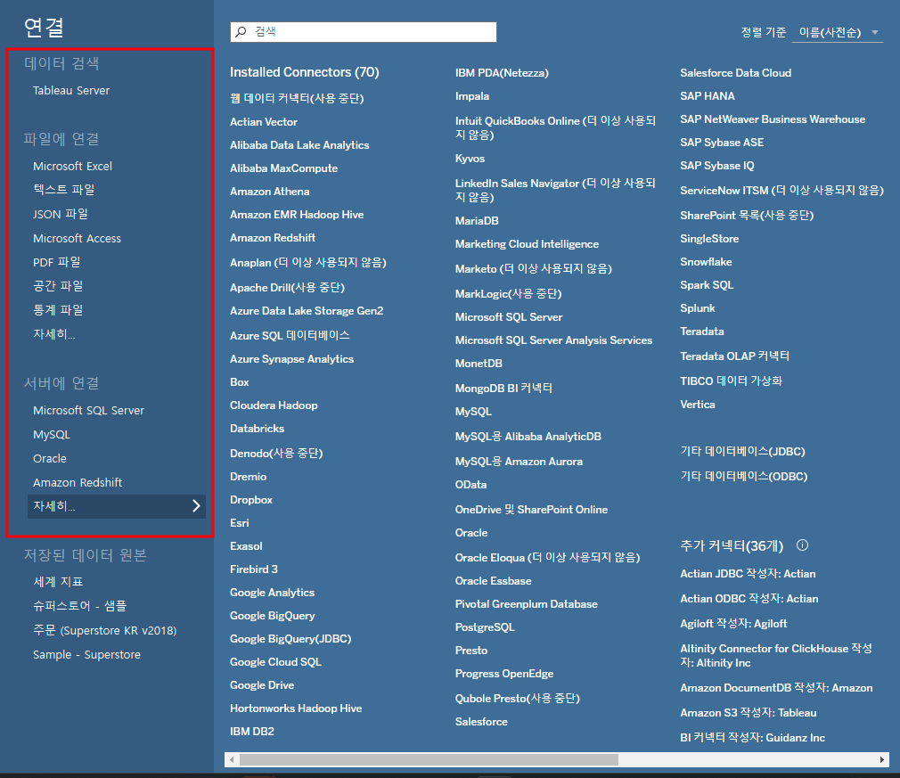Image resolution: width=900 pixels, height=778 pixels.
Task: Select Teradata connector
Action: pyautogui.click(x=701, y=332)
